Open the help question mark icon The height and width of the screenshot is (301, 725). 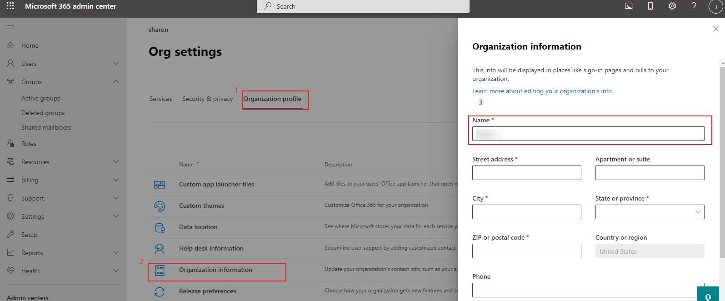[694, 6]
